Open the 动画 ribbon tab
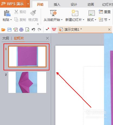 pyautogui.click(x=91, y=4)
